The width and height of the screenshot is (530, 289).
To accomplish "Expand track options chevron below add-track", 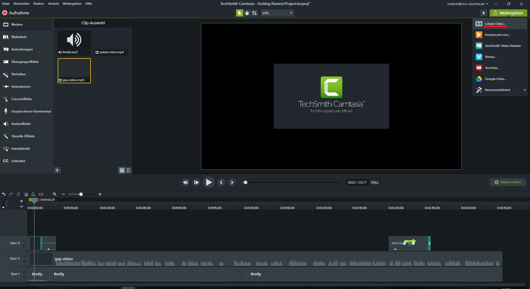I will click(22, 207).
